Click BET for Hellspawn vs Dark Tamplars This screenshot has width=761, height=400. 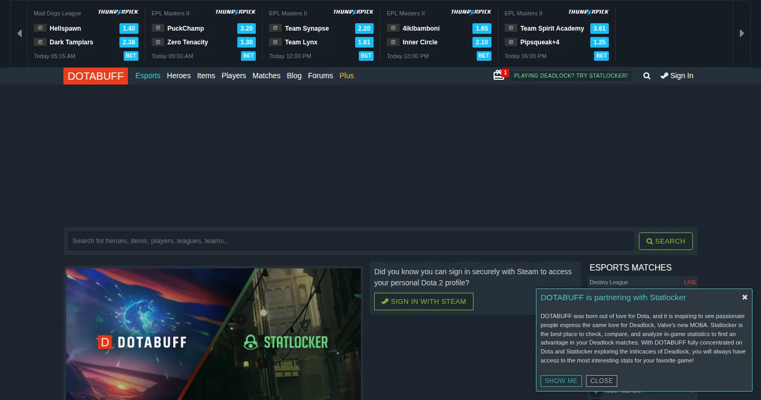(x=131, y=55)
